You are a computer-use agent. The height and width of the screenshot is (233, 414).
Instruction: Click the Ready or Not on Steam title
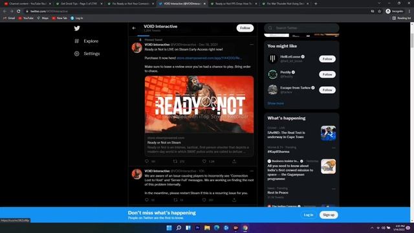pos(164,142)
